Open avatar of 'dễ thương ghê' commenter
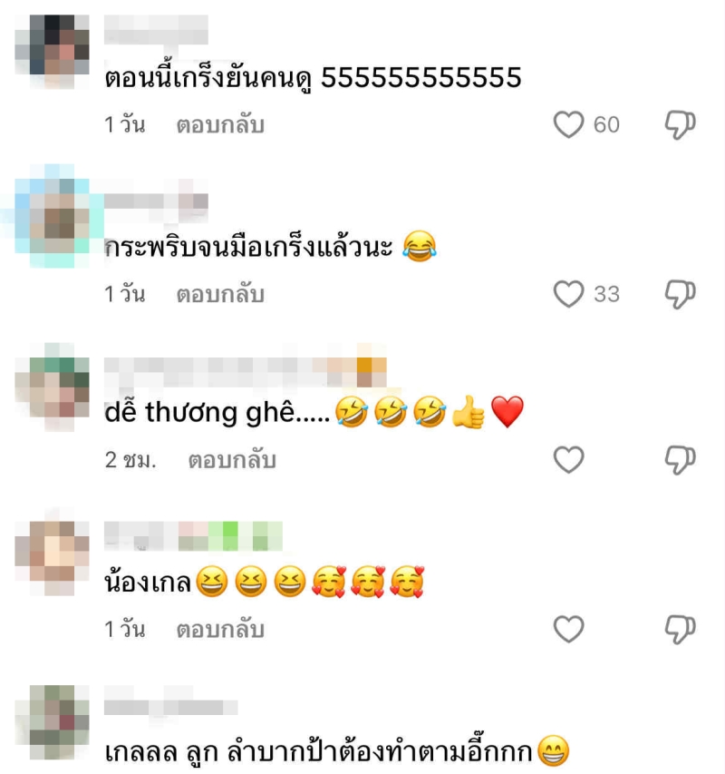Image resolution: width=725 pixels, height=774 pixels. [x=53, y=387]
